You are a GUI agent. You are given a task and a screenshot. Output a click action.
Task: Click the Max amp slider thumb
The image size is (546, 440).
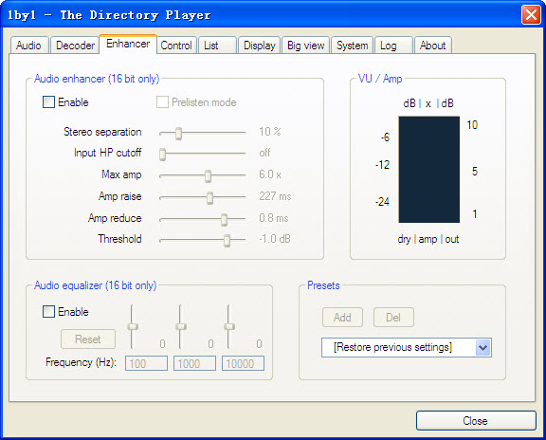208,176
